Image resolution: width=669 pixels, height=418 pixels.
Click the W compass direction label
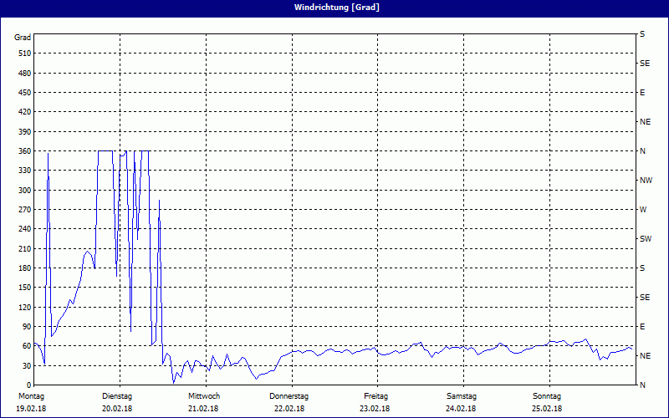[643, 210]
